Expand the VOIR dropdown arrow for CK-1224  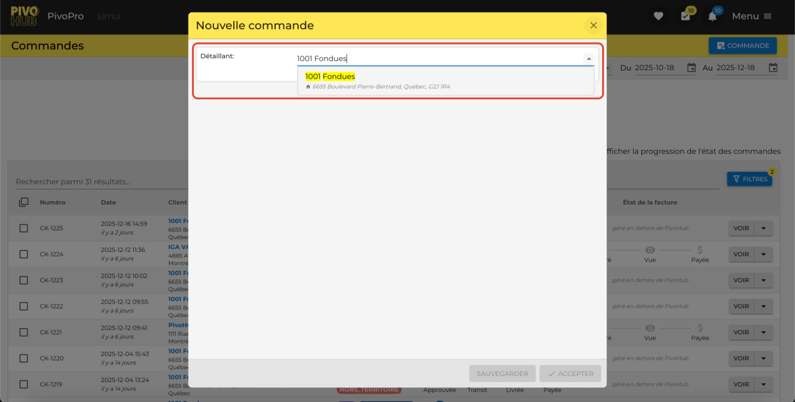(764, 254)
